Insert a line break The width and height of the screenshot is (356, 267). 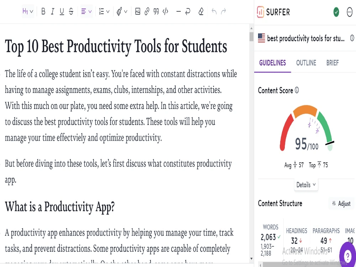[188, 11]
